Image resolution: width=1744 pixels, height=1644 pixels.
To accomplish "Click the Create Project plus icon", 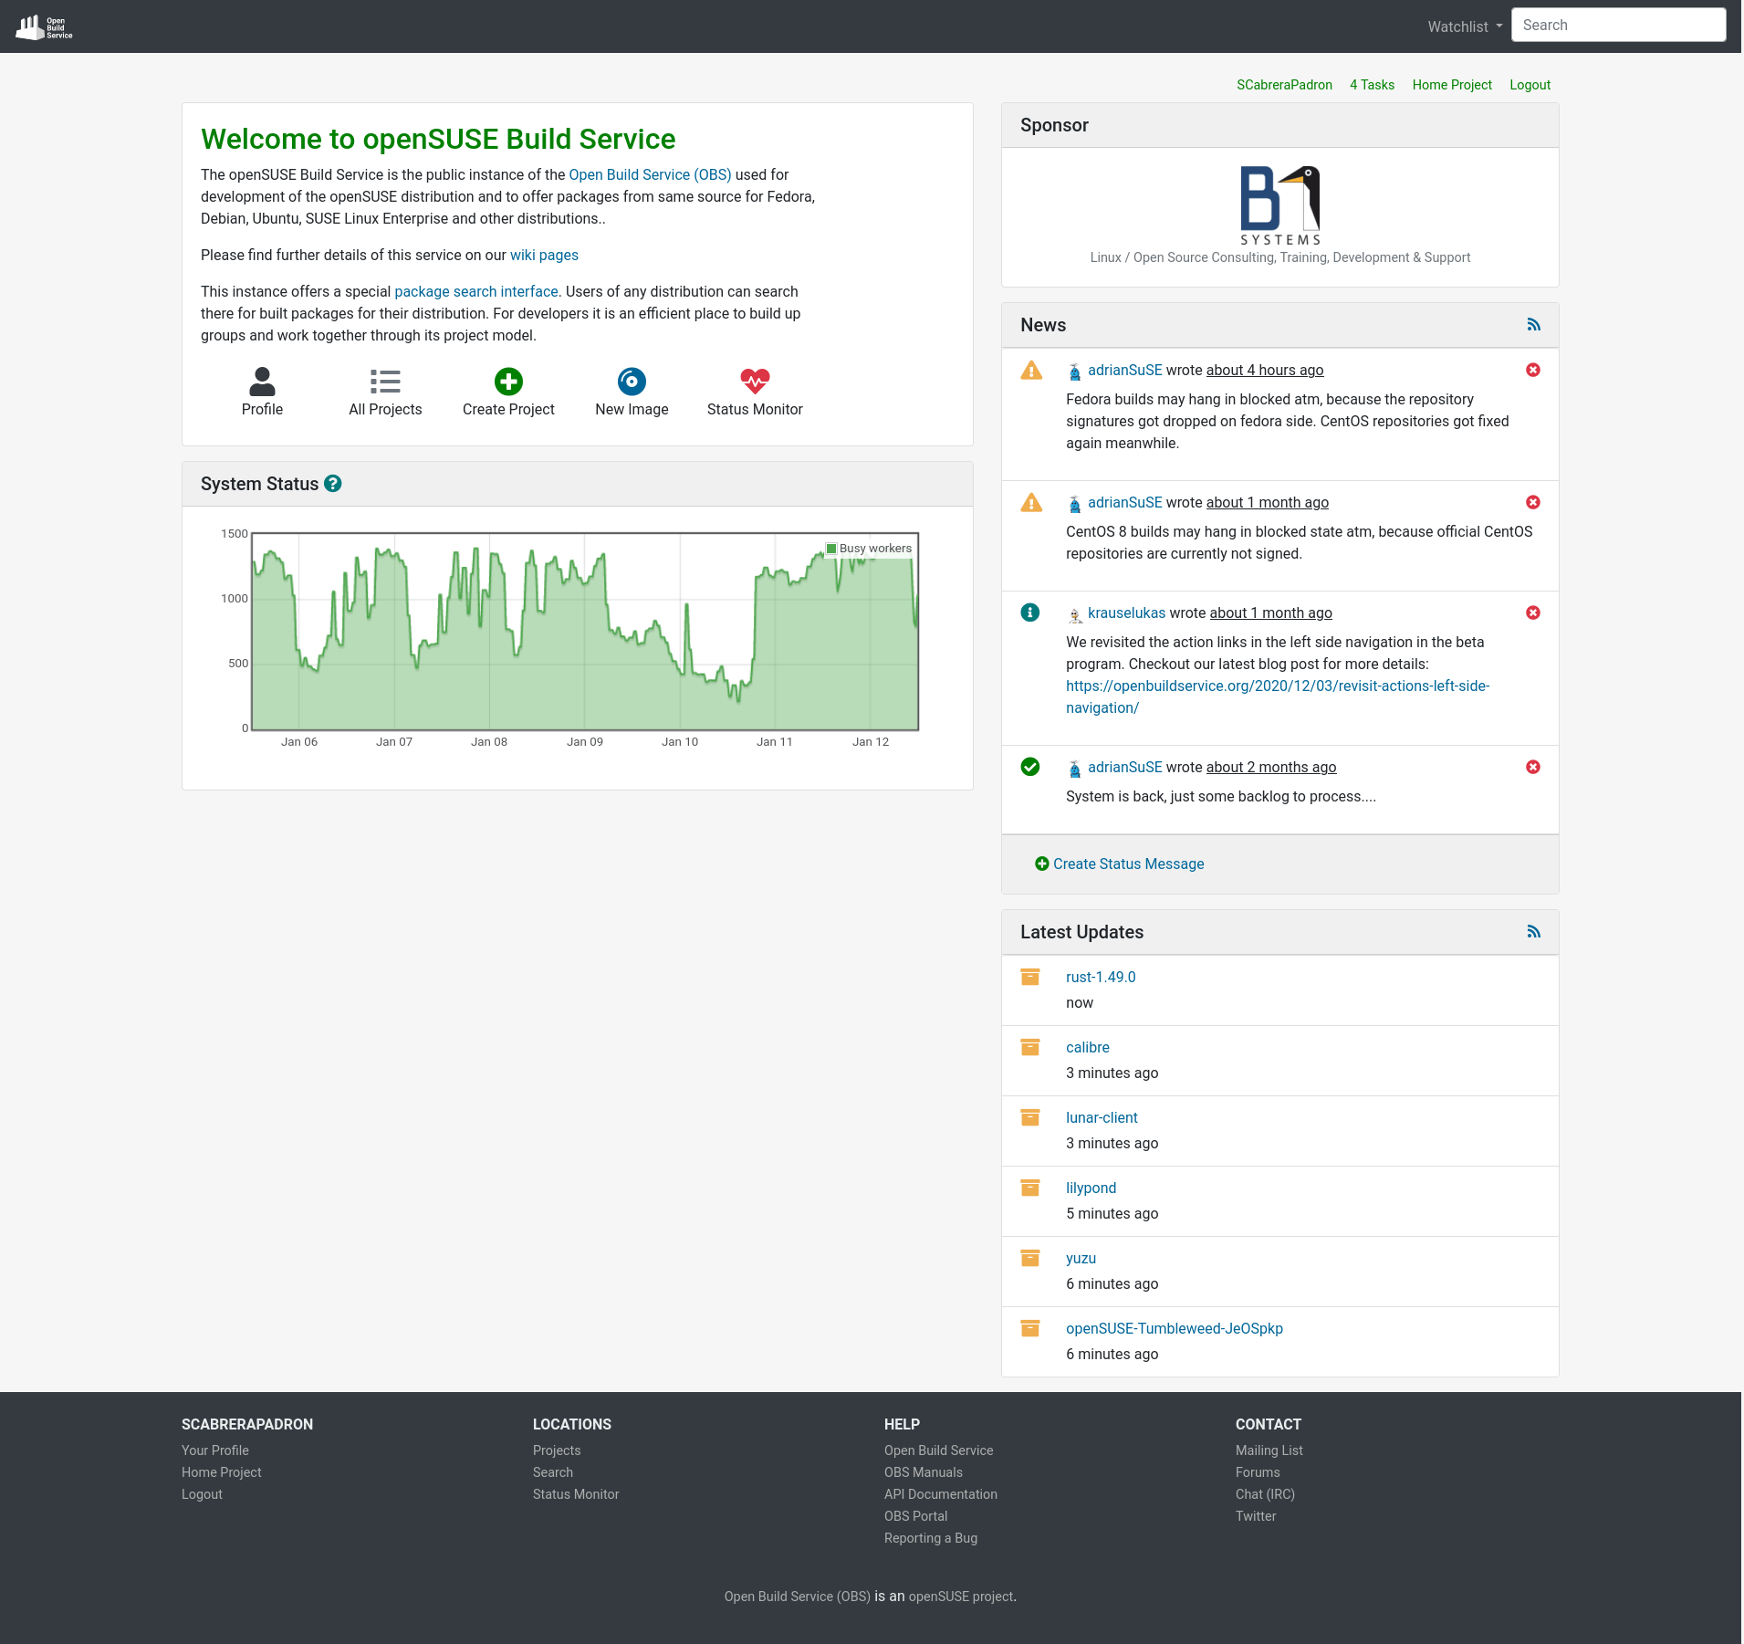I will point(508,382).
